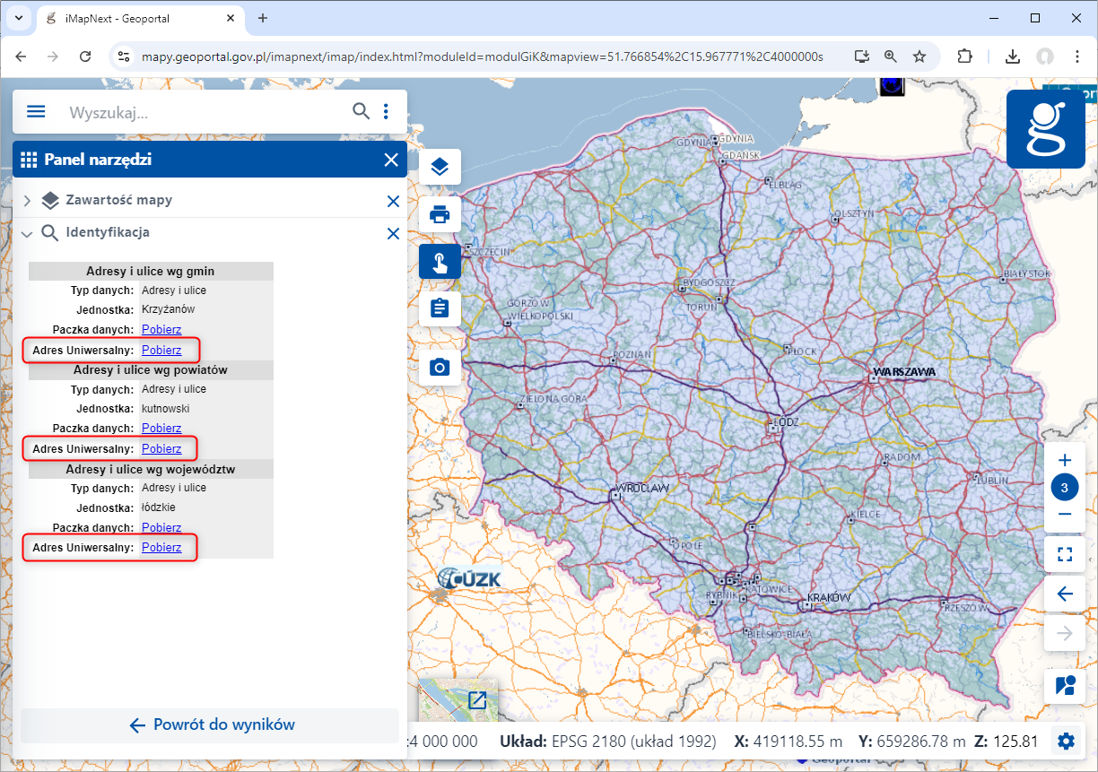Expand the Zawartość mapy section
This screenshot has height=772, width=1098.
tap(26, 200)
